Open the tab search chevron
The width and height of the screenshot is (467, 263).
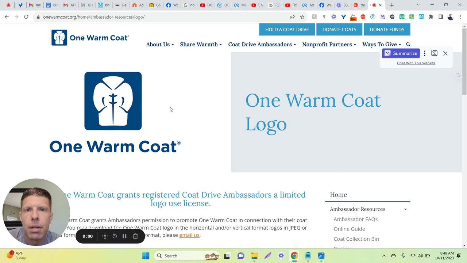point(418,5)
